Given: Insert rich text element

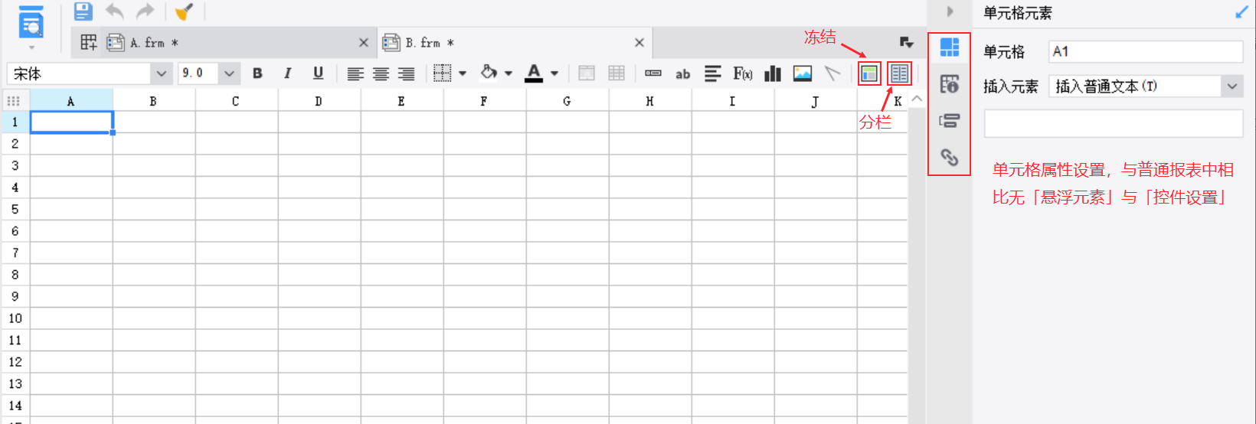Looking at the screenshot, I should point(712,73).
